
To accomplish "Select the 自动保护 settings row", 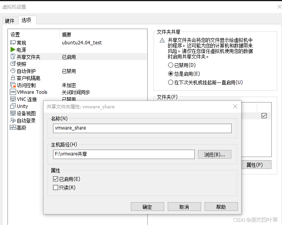I will point(78,71).
